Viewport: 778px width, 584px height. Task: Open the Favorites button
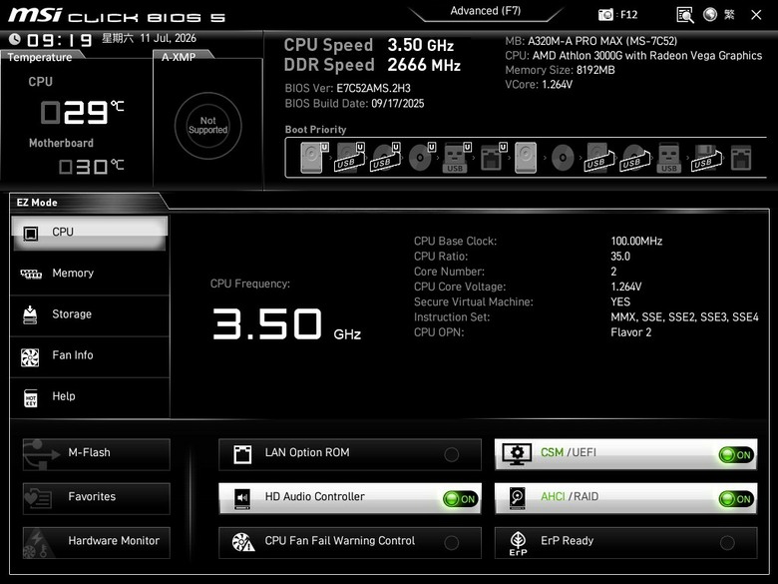point(97,498)
